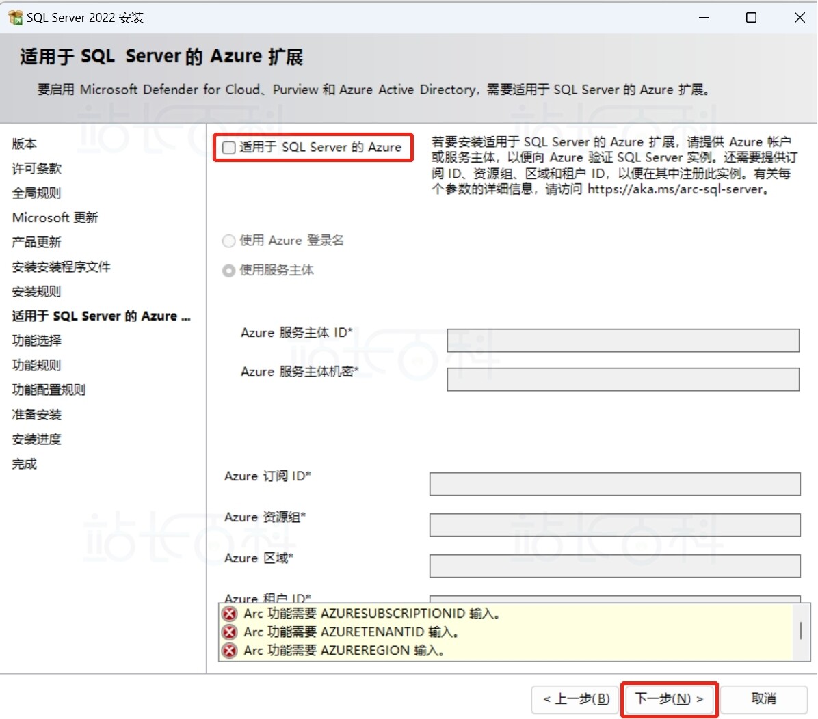Go to next step with 下一步(N)

[670, 698]
